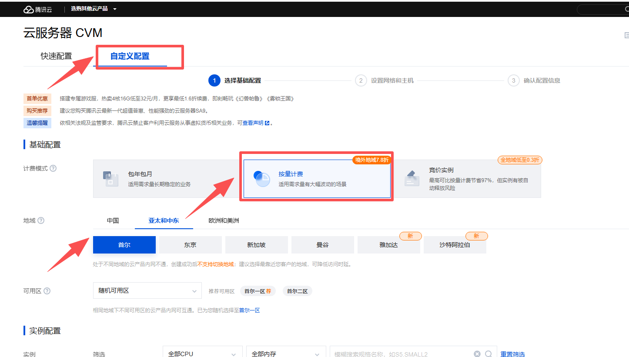Click the magnifier icon in the spec search box
The image size is (629, 357).
click(x=488, y=354)
